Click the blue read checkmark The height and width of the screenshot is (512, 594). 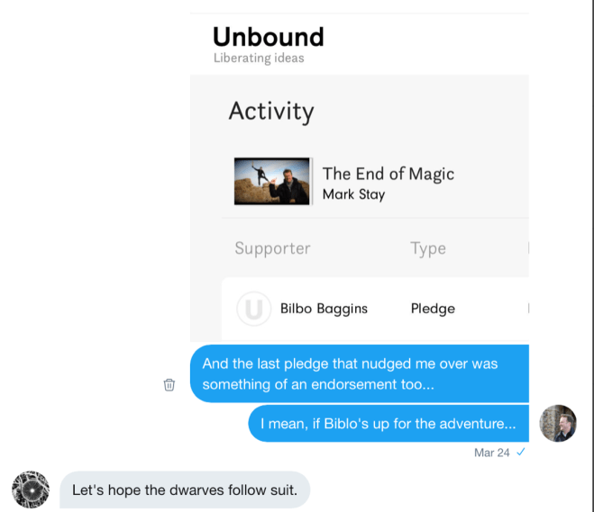tap(521, 452)
